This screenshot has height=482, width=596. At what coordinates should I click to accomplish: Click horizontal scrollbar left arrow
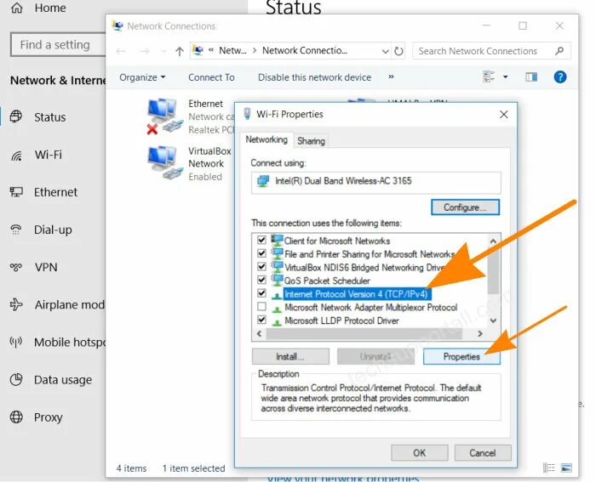pyautogui.click(x=259, y=333)
